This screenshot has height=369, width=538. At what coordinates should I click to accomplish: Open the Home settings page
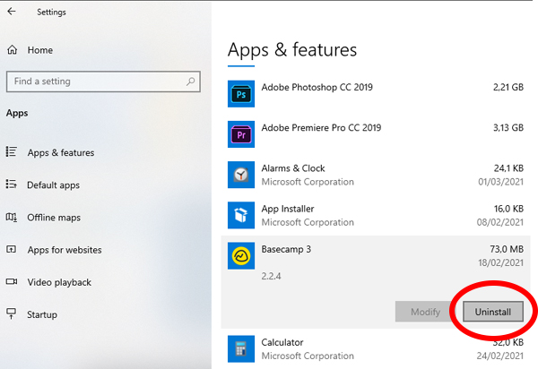40,50
